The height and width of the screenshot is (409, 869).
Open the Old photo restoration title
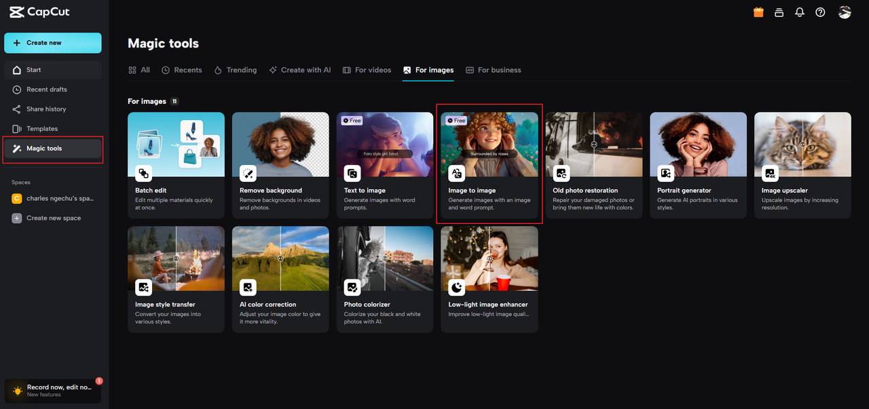coord(585,191)
